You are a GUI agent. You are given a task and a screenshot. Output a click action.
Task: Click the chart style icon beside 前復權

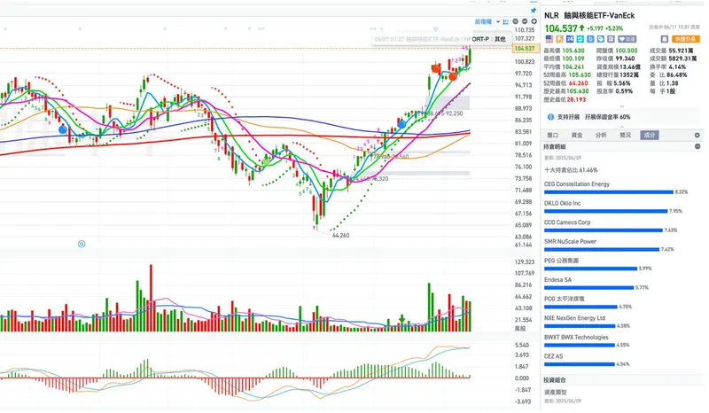[x=505, y=21]
